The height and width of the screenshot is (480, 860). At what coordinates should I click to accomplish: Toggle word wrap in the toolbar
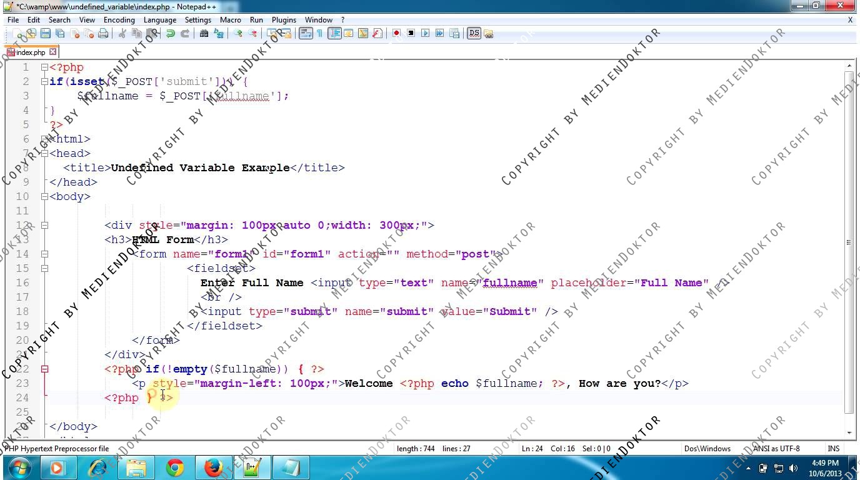tap(306, 33)
